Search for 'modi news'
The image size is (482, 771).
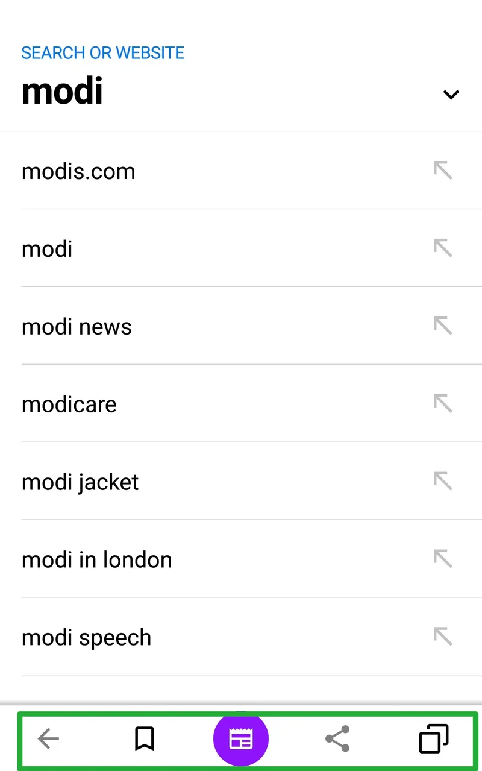click(77, 327)
